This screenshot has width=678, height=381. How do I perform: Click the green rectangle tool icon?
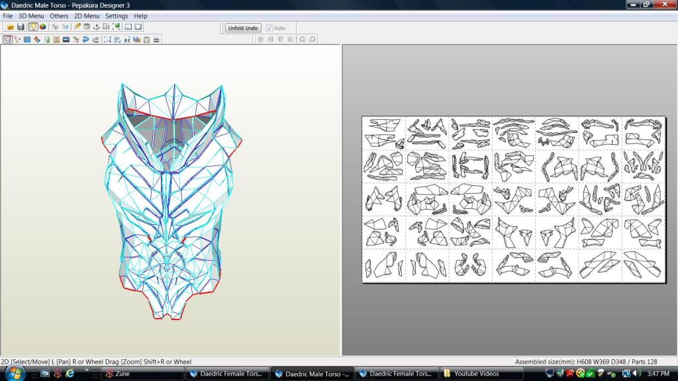tap(47, 40)
